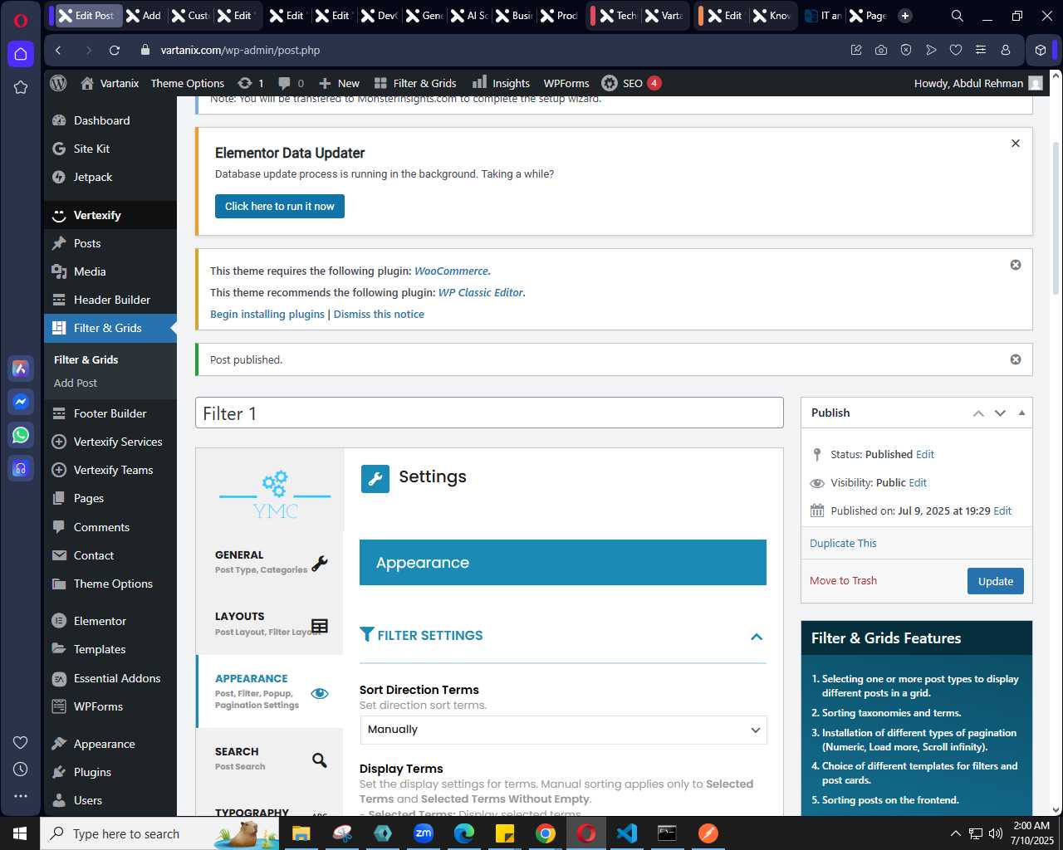Open the WooCommerce plugin link
Viewport: 1063px width, 850px height.
(451, 271)
